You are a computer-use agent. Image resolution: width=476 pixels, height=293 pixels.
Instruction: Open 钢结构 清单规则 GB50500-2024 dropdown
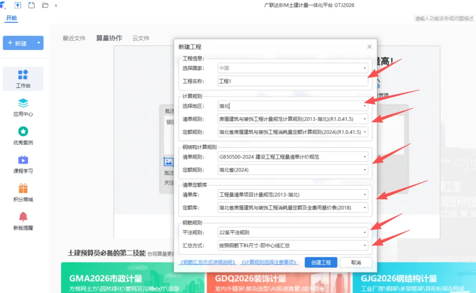pyautogui.click(x=293, y=157)
